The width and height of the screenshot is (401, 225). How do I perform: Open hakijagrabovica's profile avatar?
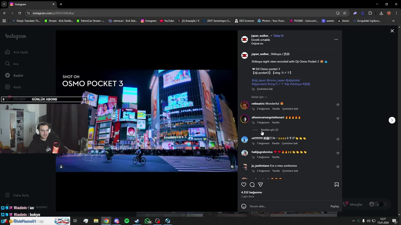point(244,153)
